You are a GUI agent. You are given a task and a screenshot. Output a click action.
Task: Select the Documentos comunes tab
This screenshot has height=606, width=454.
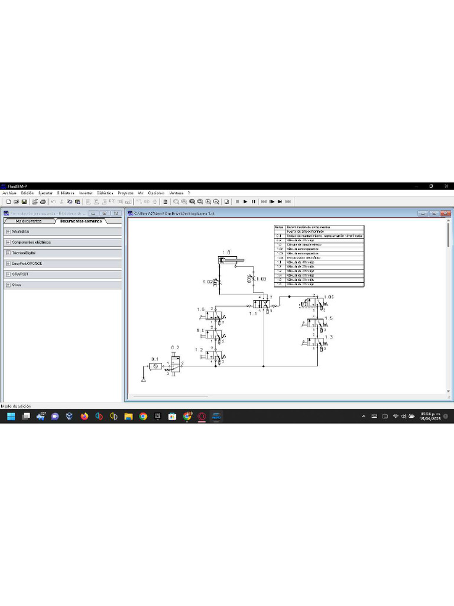[80, 221]
